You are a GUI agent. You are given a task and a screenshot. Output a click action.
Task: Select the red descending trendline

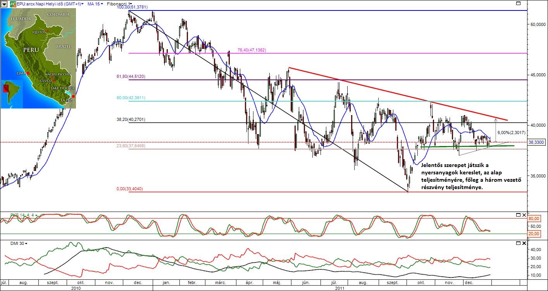tap(388, 91)
